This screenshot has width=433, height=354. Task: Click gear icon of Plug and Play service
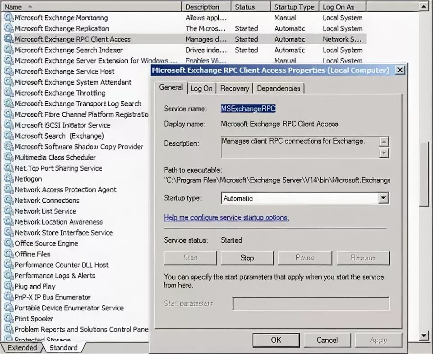click(x=9, y=287)
